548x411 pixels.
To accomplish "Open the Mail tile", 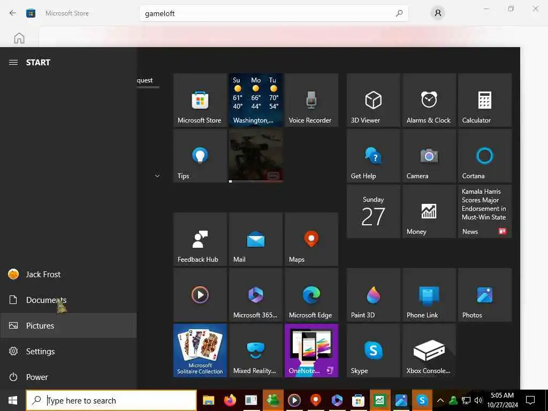I will pyautogui.click(x=256, y=239).
